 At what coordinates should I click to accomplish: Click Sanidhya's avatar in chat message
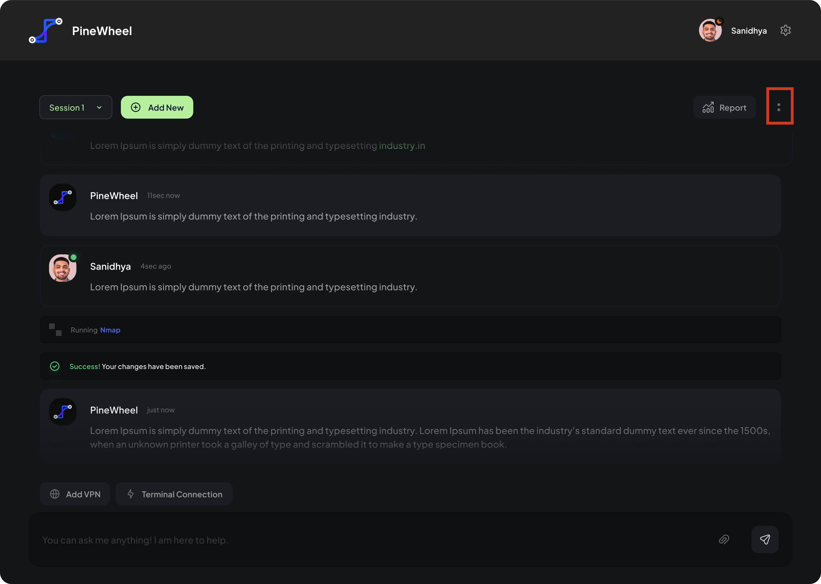pyautogui.click(x=62, y=268)
